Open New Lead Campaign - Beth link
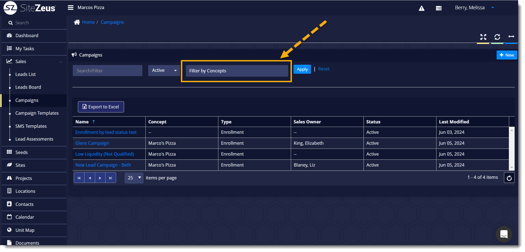Screen dimensions: 525x252 103,165
